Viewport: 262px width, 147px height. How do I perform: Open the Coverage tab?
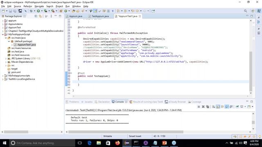195,102
